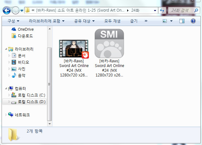
Task: Click the video file's name label
Action: pyautogui.click(x=74, y=68)
